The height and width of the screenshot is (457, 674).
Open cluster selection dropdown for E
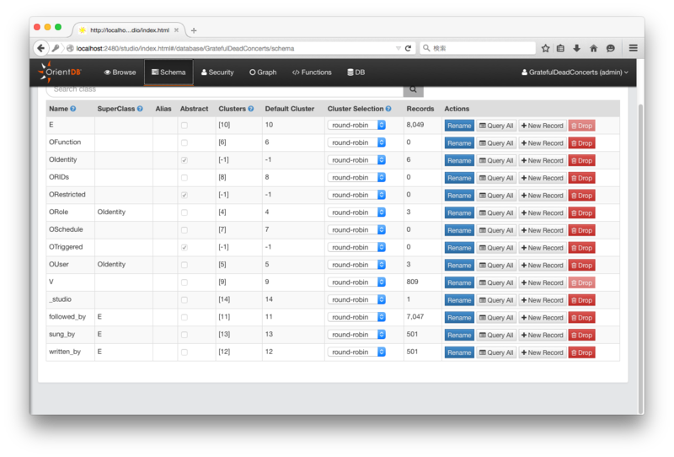[x=356, y=126]
